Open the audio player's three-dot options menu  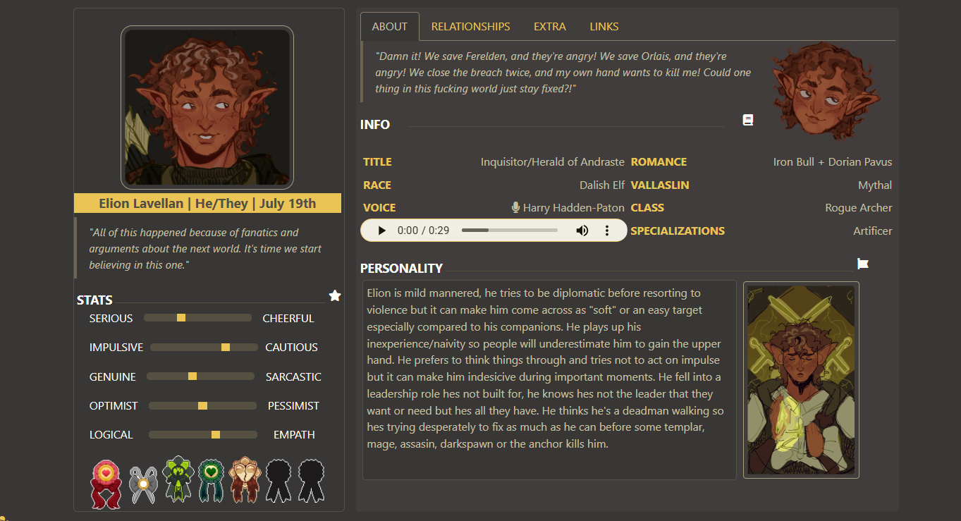click(607, 231)
